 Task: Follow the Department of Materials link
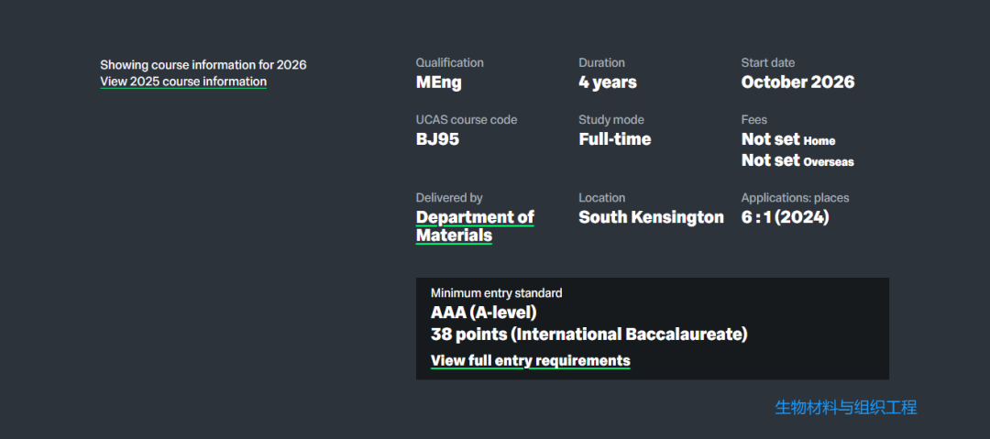pos(475,226)
